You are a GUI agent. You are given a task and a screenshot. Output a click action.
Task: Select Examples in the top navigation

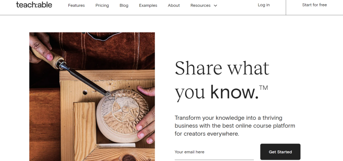pyautogui.click(x=148, y=5)
